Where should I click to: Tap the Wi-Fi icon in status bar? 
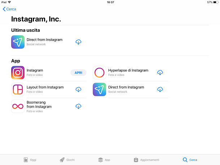pyautogui.click(x=9, y=2)
